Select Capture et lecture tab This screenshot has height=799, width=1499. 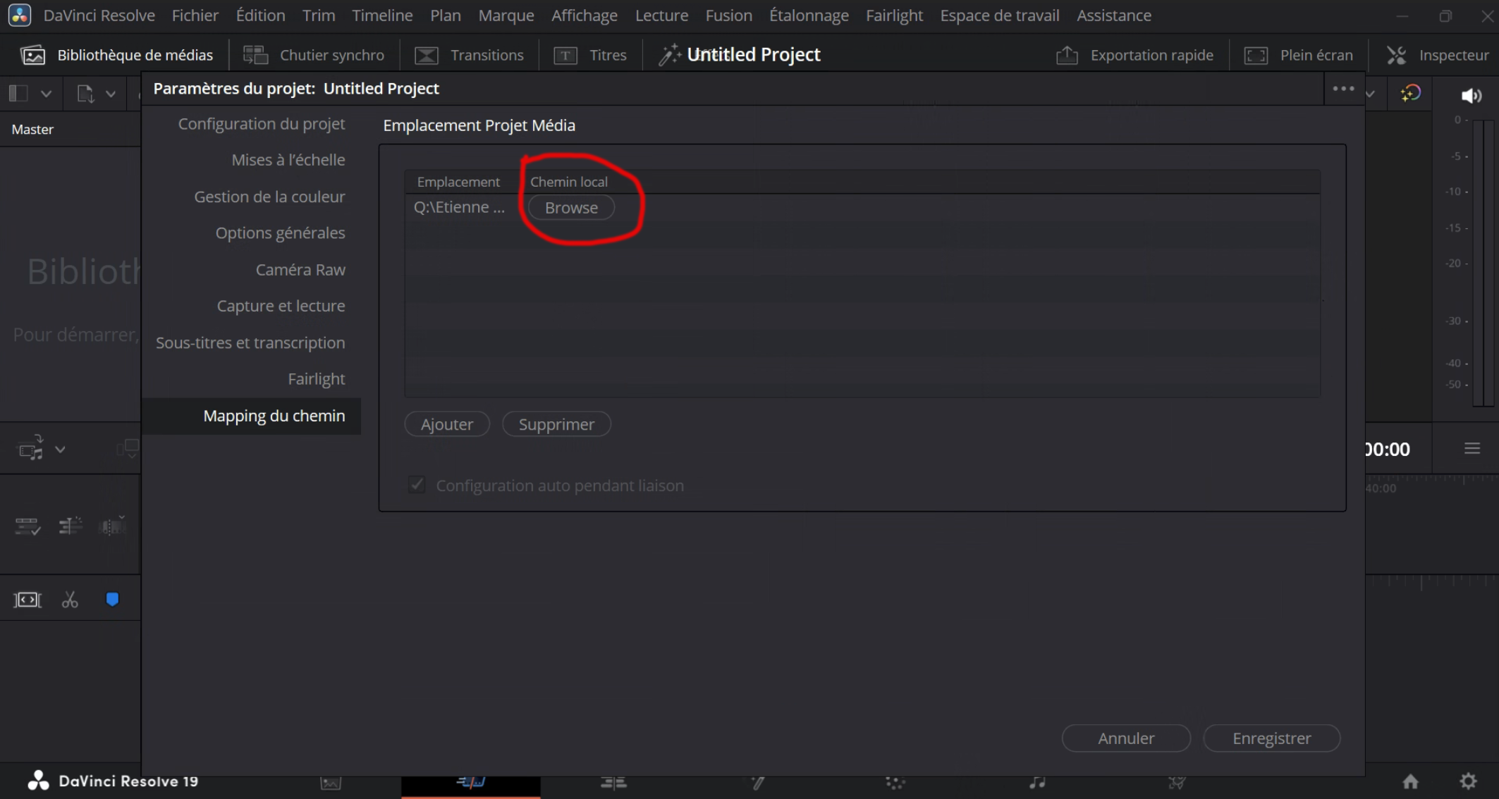pos(281,306)
